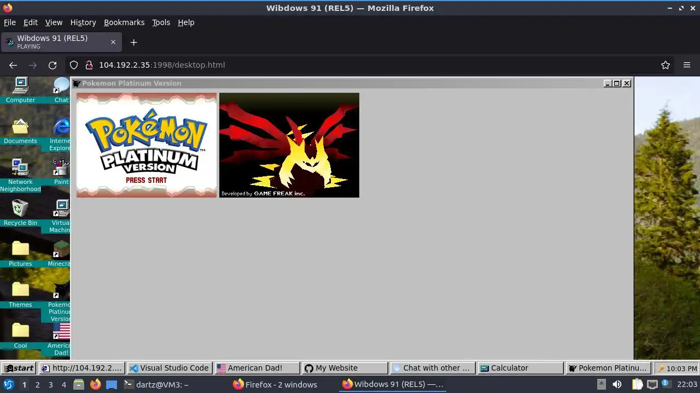This screenshot has height=393, width=700.
Task: Click the host panel 22:03 clock
Action: [687, 384]
